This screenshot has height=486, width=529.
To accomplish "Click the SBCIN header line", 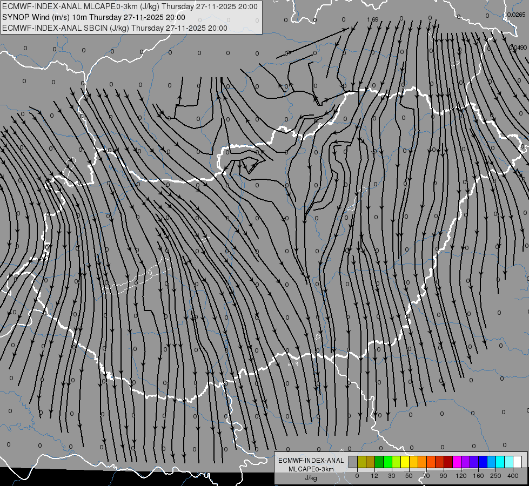I will point(115,28).
